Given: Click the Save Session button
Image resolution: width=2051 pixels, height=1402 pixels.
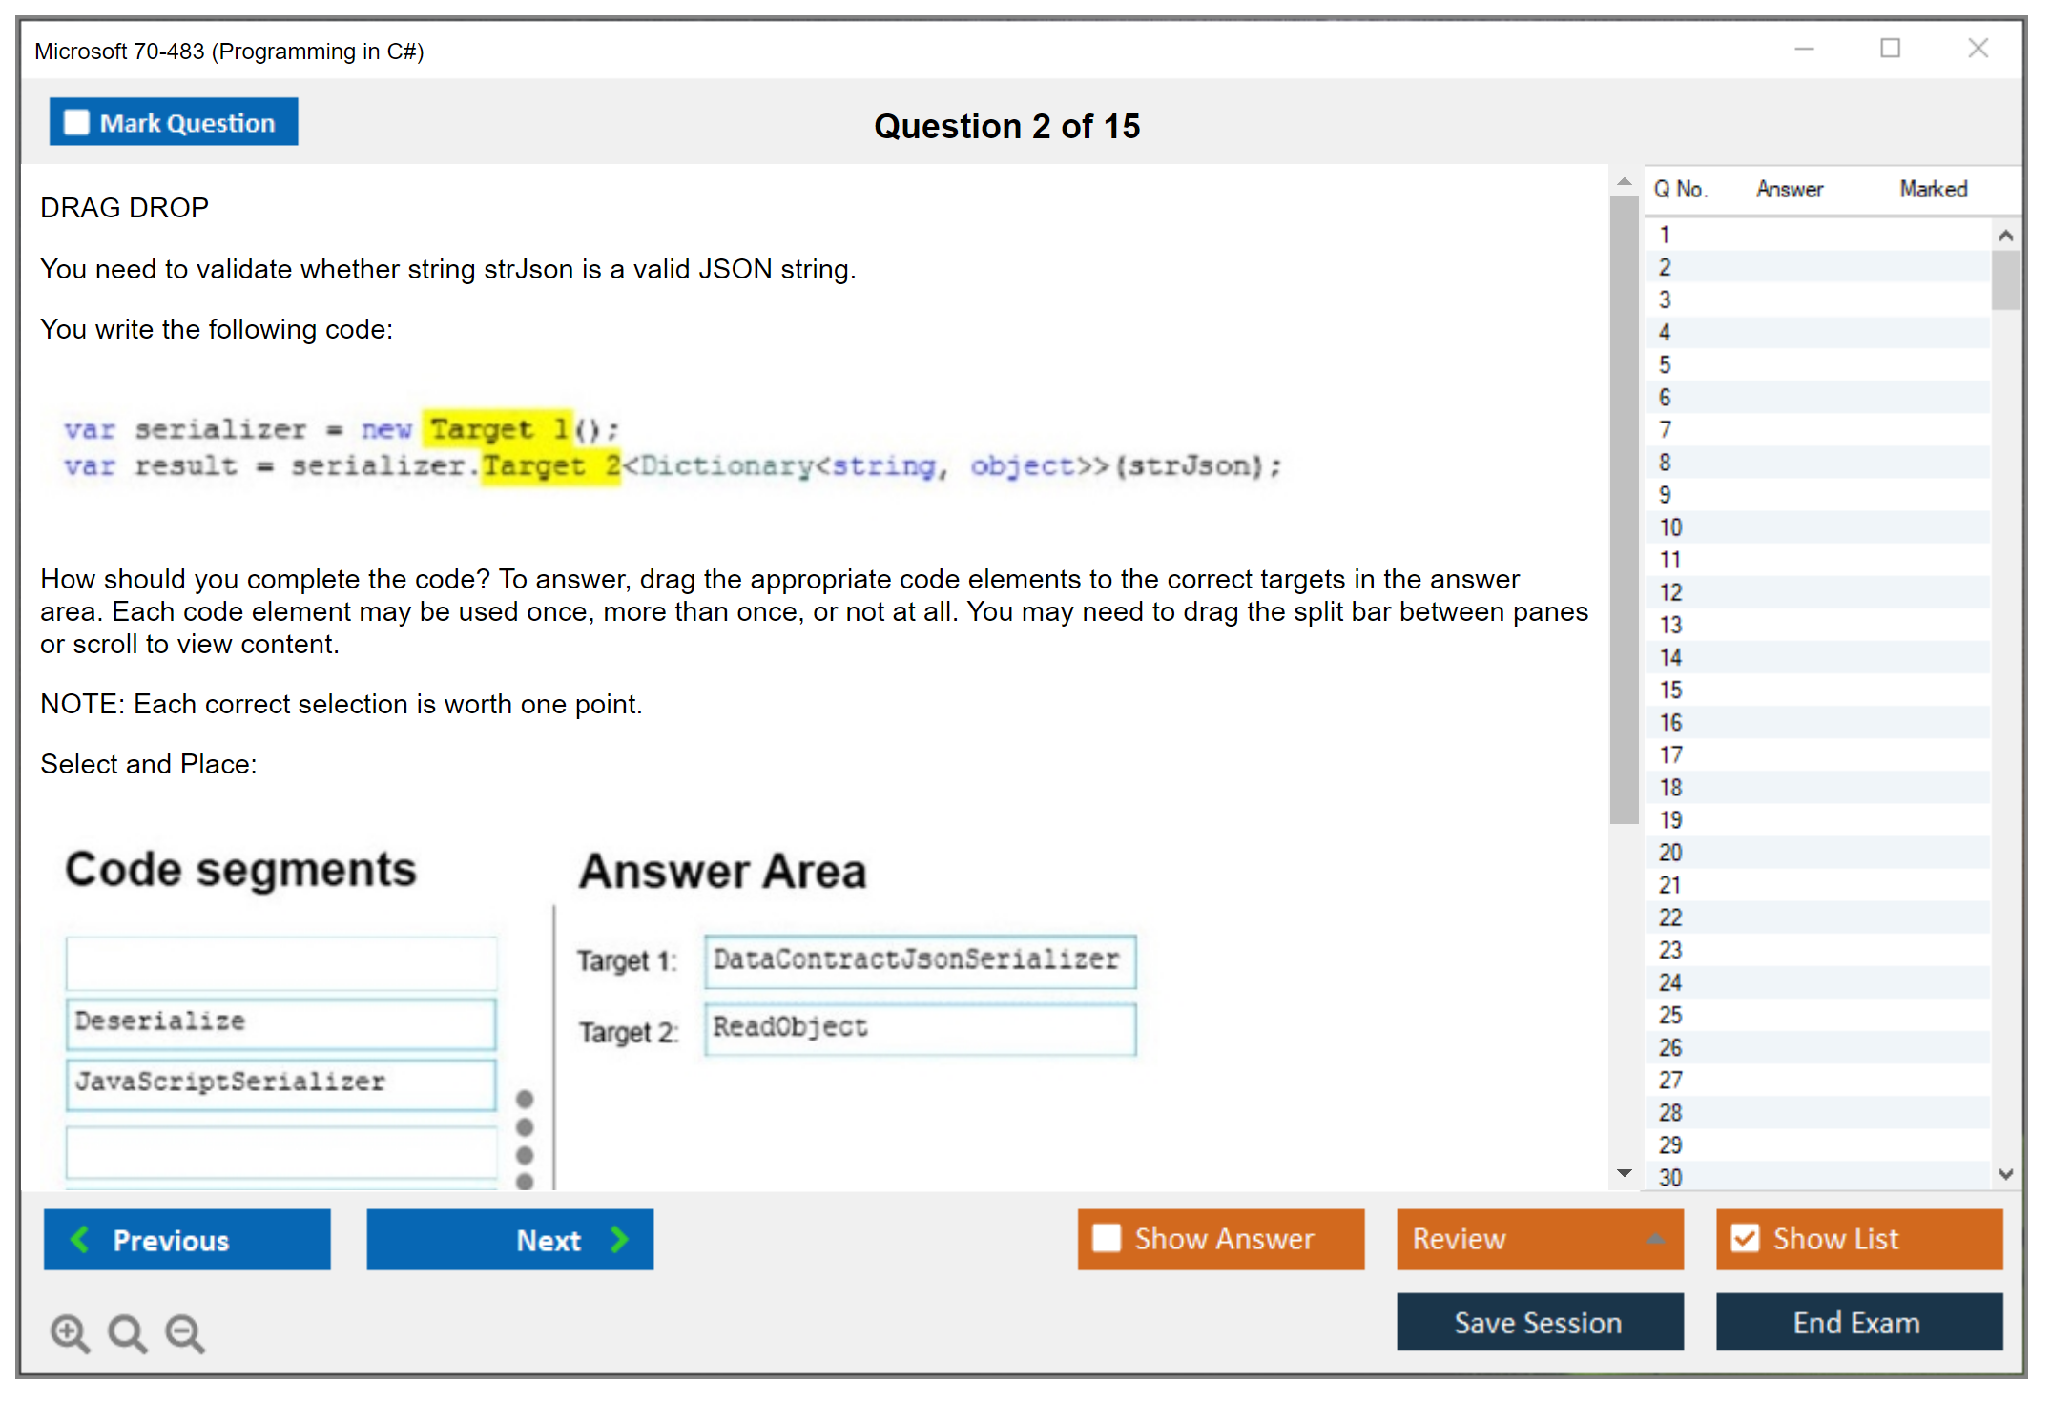Looking at the screenshot, I should pyautogui.click(x=1539, y=1322).
